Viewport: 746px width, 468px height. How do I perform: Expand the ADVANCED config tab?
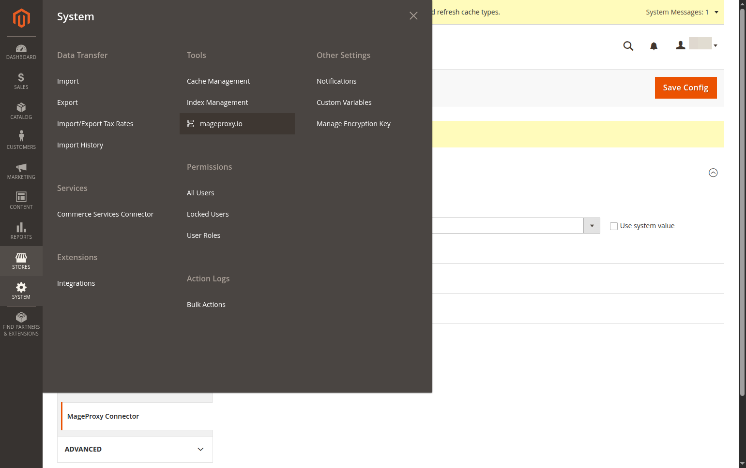coord(135,449)
